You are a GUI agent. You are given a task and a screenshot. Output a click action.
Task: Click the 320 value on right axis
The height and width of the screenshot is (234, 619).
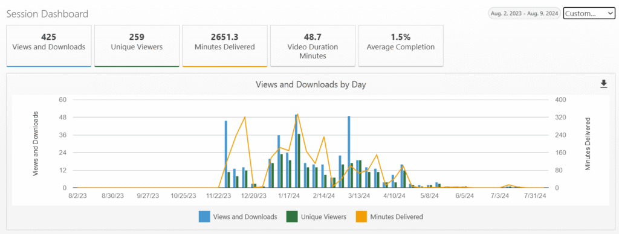pos(560,118)
